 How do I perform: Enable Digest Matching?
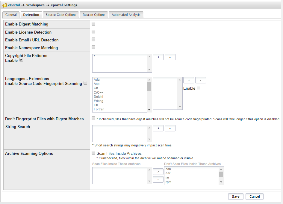click(93, 23)
